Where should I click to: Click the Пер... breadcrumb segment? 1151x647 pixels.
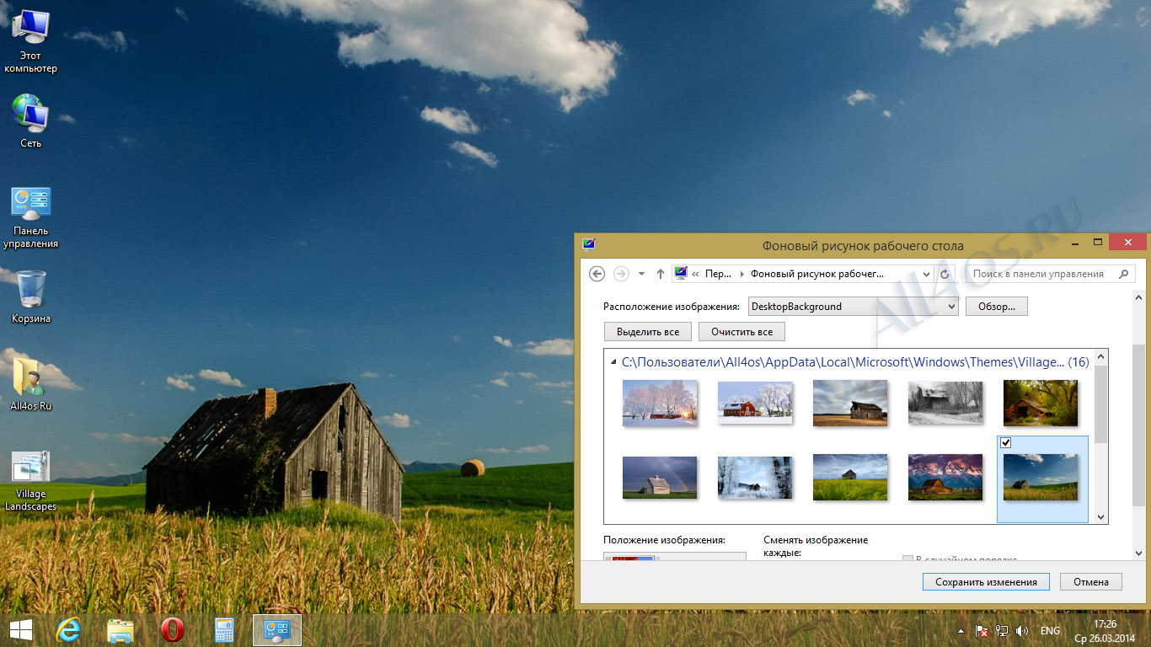pyautogui.click(x=718, y=274)
